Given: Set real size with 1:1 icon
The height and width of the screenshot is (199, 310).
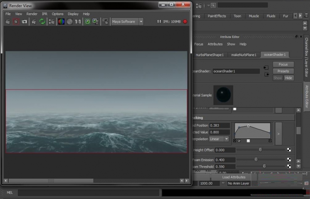Looking at the screenshot, I should click(78, 22).
